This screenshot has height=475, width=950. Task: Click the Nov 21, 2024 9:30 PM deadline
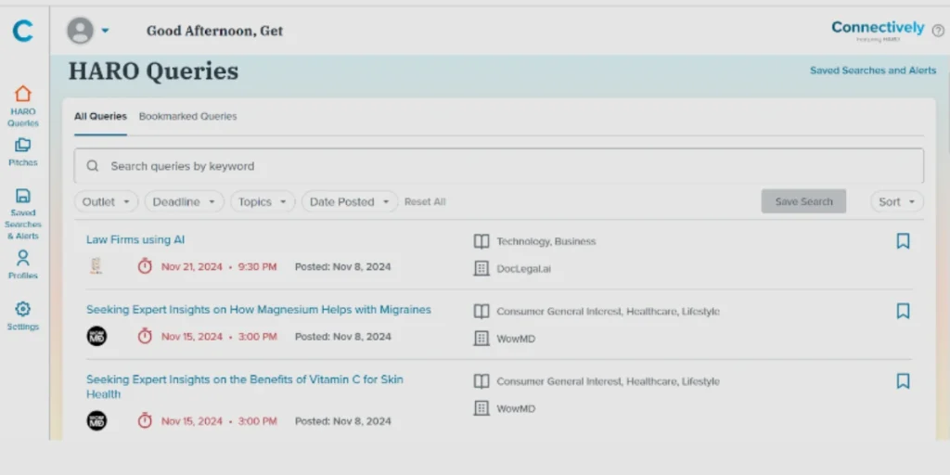tap(219, 266)
